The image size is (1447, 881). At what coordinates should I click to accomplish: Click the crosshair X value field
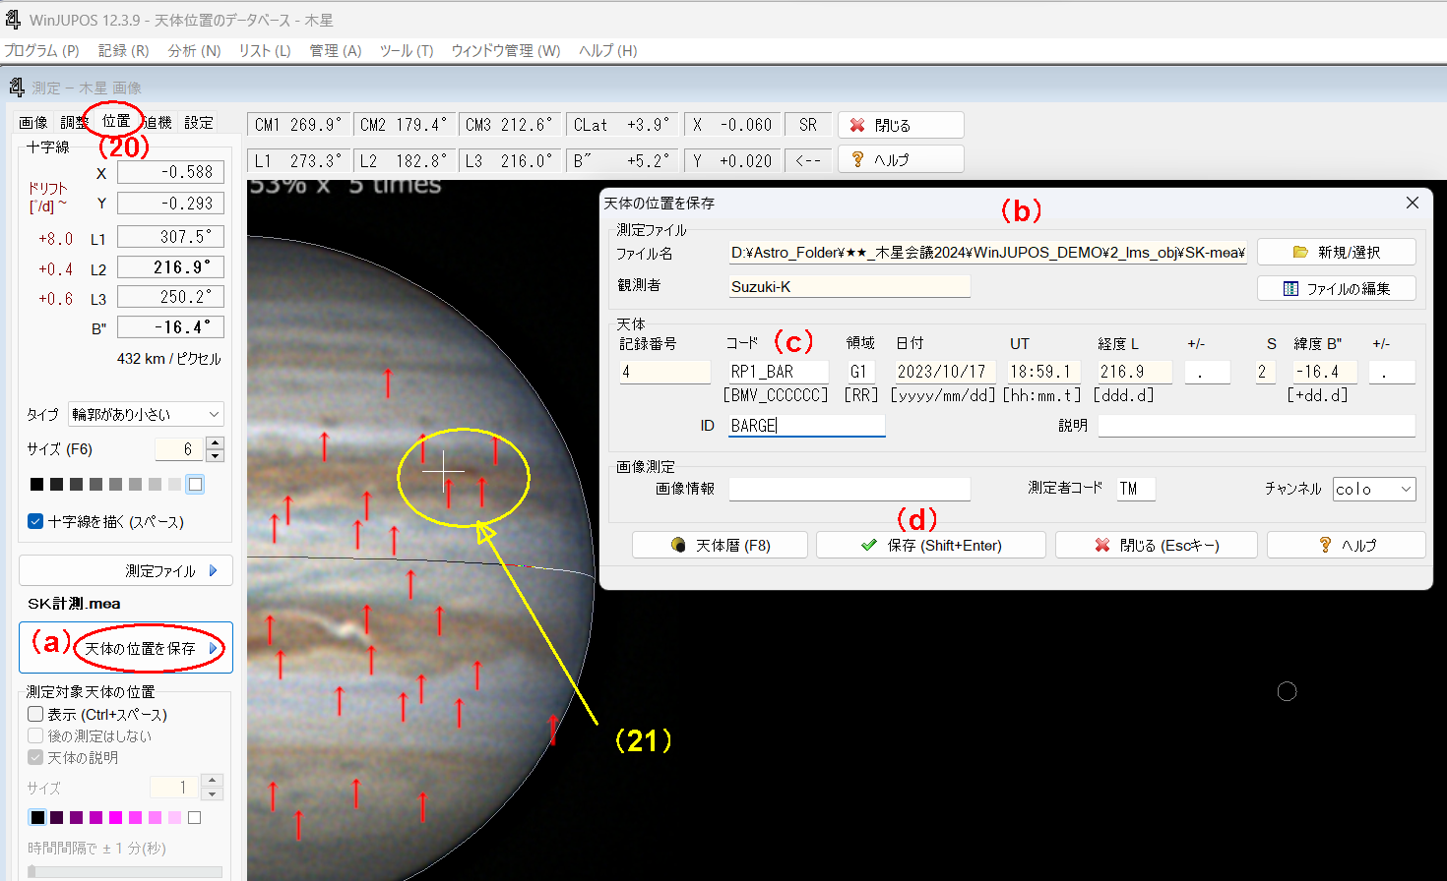[170, 172]
